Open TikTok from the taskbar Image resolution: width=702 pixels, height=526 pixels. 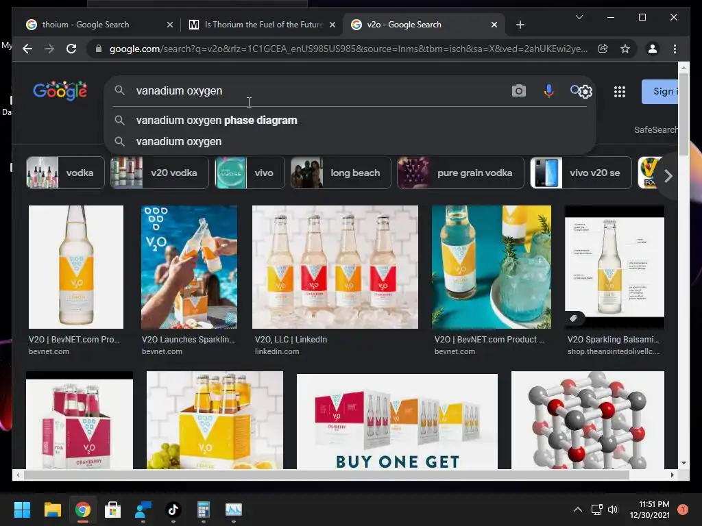(173, 510)
